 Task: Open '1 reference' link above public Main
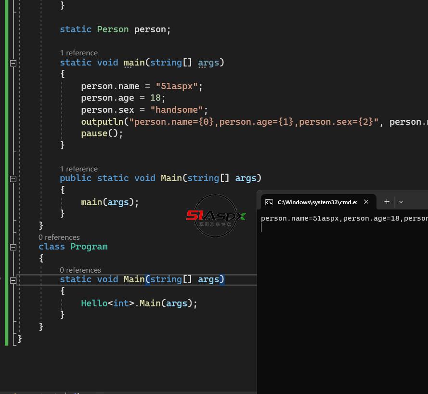point(78,169)
